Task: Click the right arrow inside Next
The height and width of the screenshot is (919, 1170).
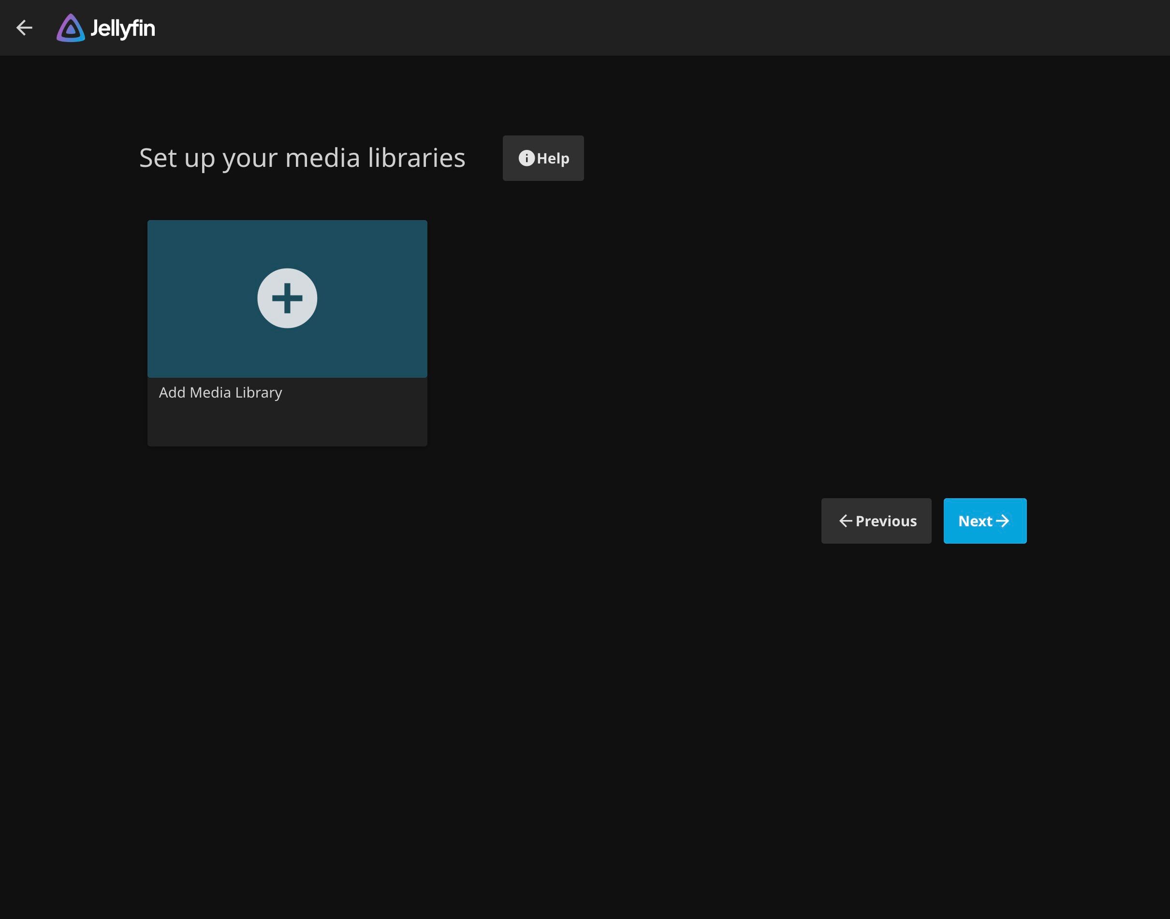Action: tap(1002, 521)
